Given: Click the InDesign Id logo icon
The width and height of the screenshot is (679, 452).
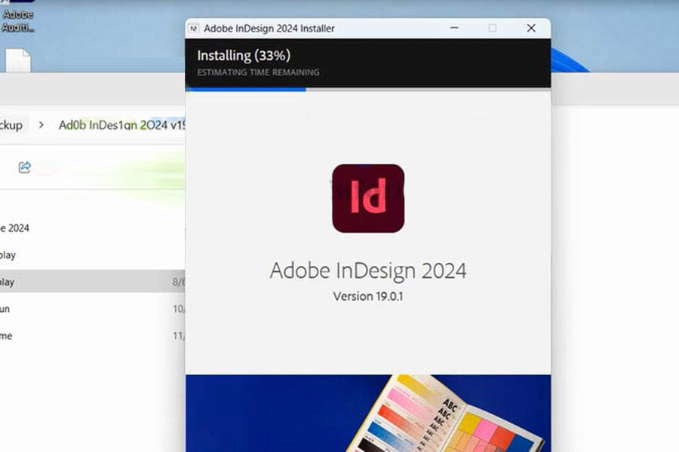Looking at the screenshot, I should 368,198.
